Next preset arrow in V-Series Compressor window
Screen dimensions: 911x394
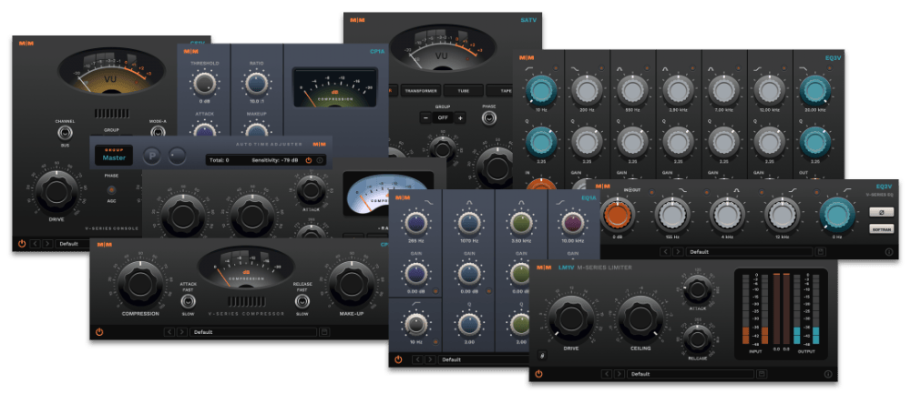click(182, 332)
